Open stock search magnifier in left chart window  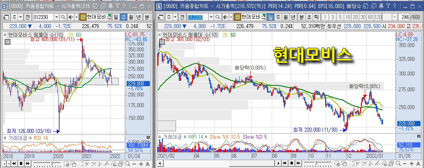(63, 17)
